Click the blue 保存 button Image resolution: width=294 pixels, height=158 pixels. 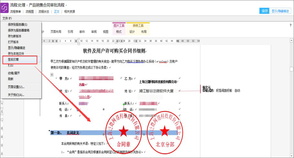265,11
